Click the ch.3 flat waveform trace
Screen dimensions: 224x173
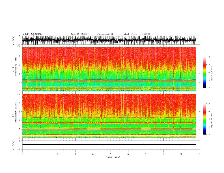click(x=109, y=145)
